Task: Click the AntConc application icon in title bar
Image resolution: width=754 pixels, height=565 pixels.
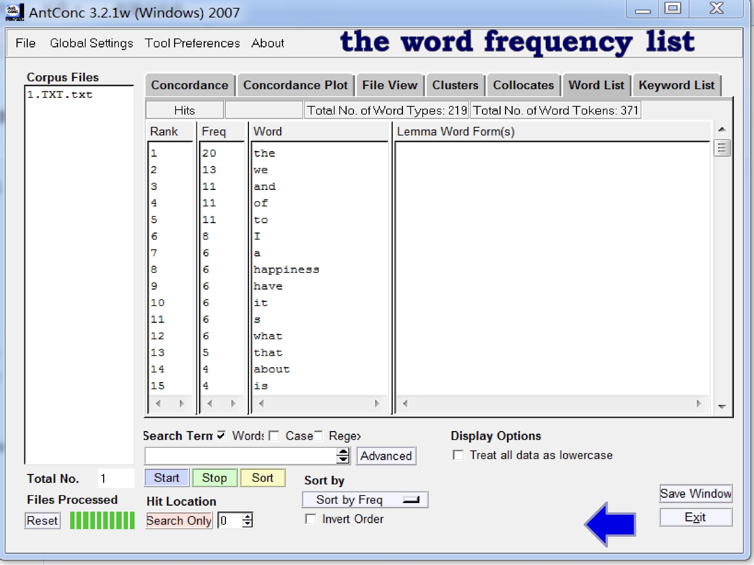Action: point(15,12)
